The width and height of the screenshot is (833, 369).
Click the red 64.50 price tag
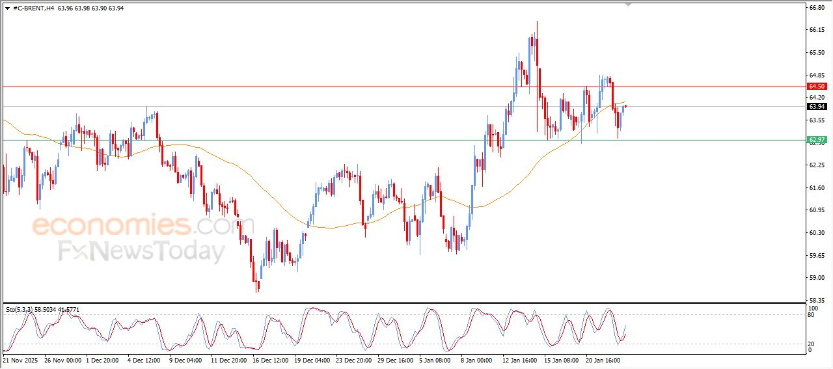coord(816,87)
